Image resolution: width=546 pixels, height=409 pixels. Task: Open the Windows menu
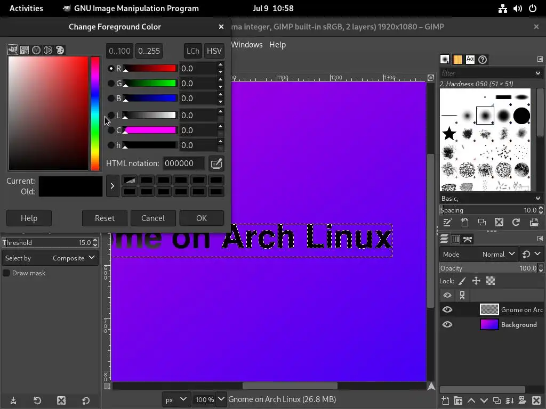[246, 45]
